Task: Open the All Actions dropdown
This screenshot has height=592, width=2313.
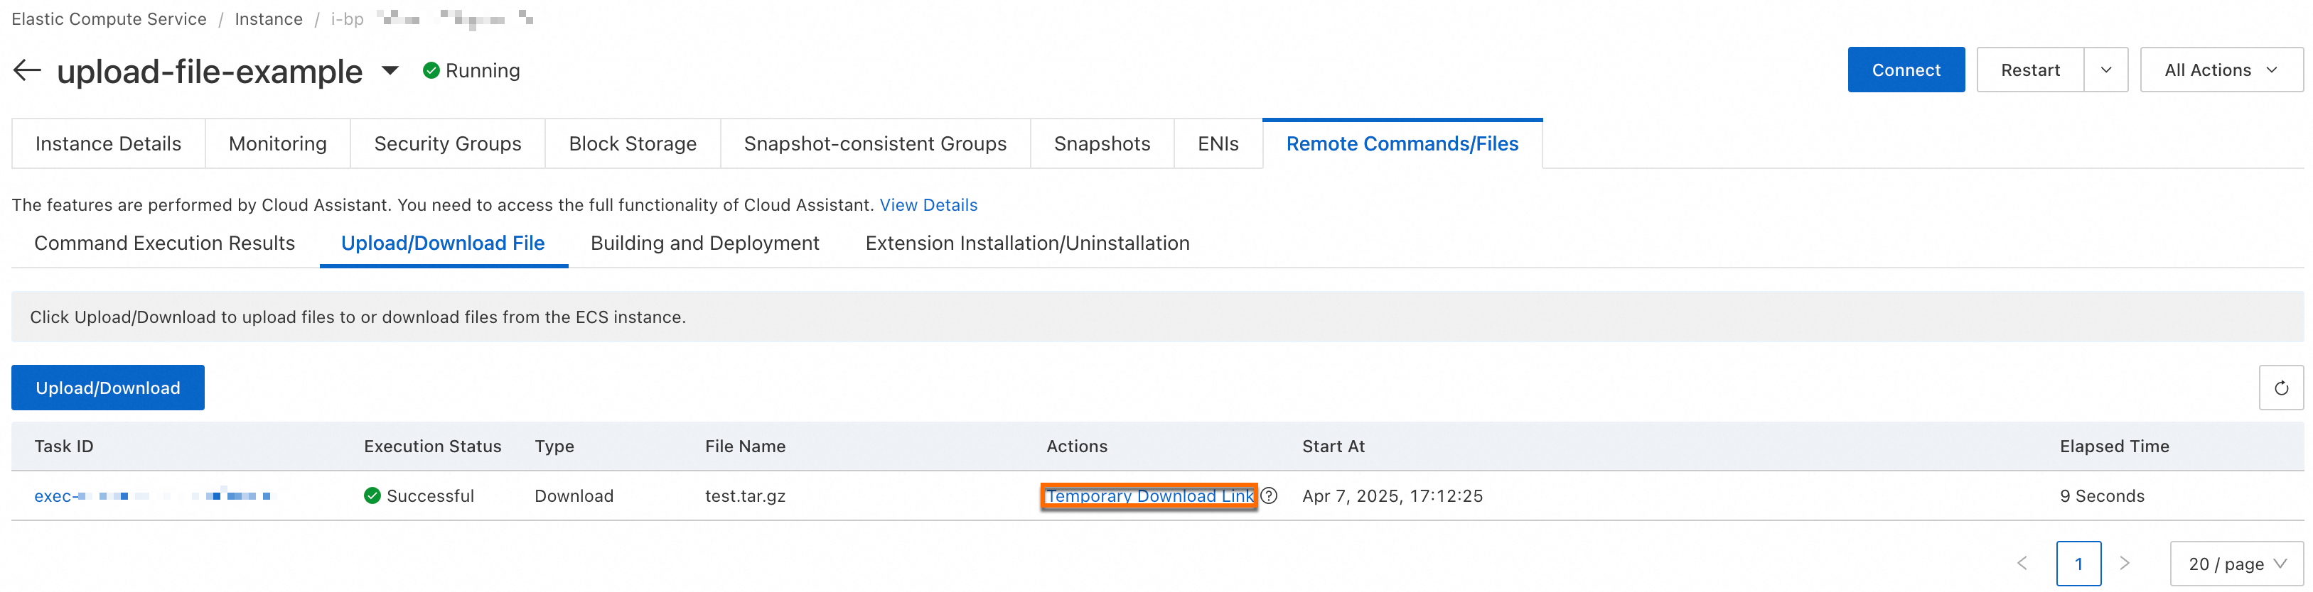Action: coord(2221,70)
